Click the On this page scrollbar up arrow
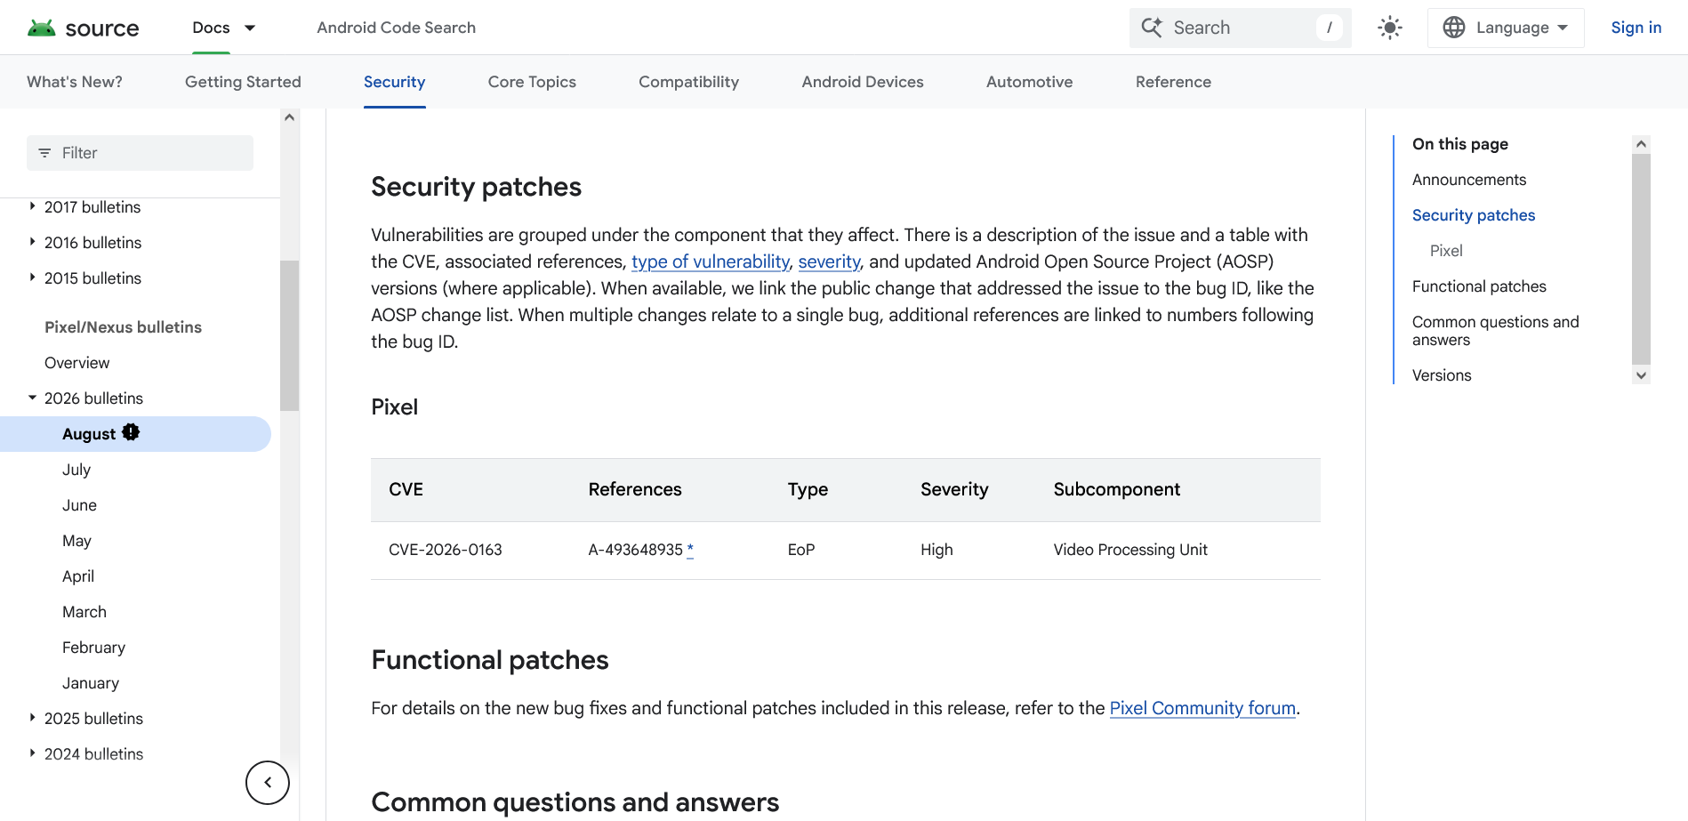The height and width of the screenshot is (821, 1688). point(1641,144)
